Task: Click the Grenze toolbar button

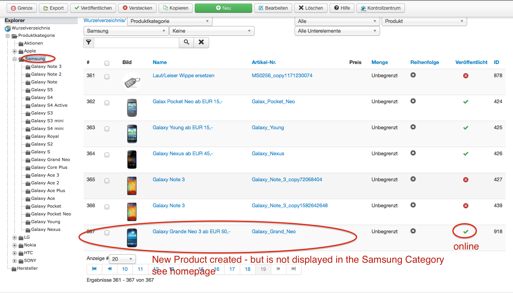Action: click(22, 8)
